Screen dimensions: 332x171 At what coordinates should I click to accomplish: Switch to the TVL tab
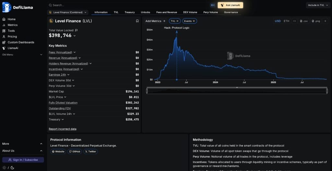coord(116,12)
